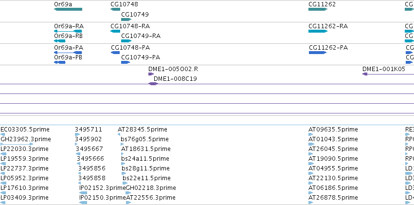Select the Or69a gene arrow glyph
414x205 pixels.
coord(68,9)
